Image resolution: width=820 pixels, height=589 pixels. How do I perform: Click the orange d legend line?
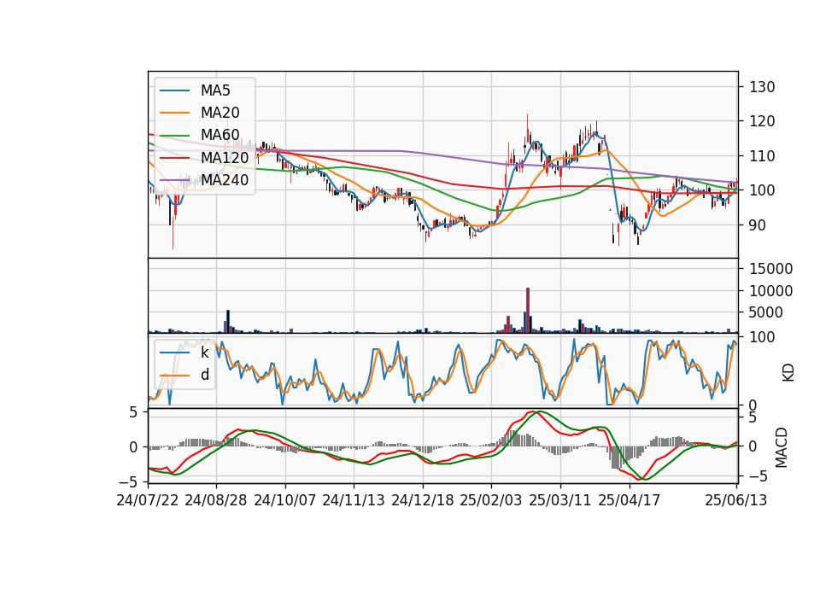click(x=174, y=376)
